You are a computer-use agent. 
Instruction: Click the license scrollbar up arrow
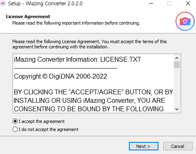click(177, 58)
